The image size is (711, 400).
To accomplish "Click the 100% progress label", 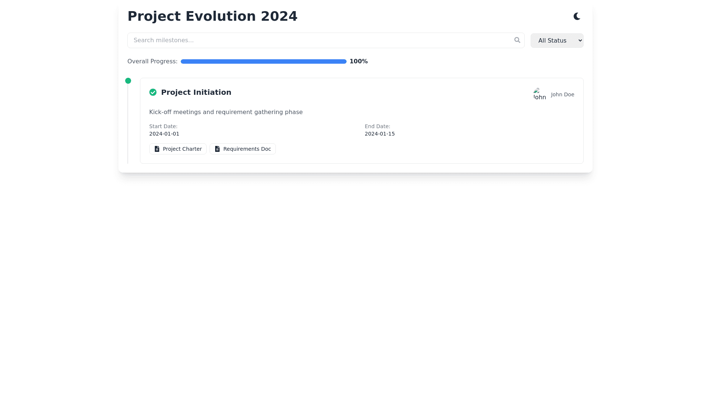I will click(x=358, y=61).
